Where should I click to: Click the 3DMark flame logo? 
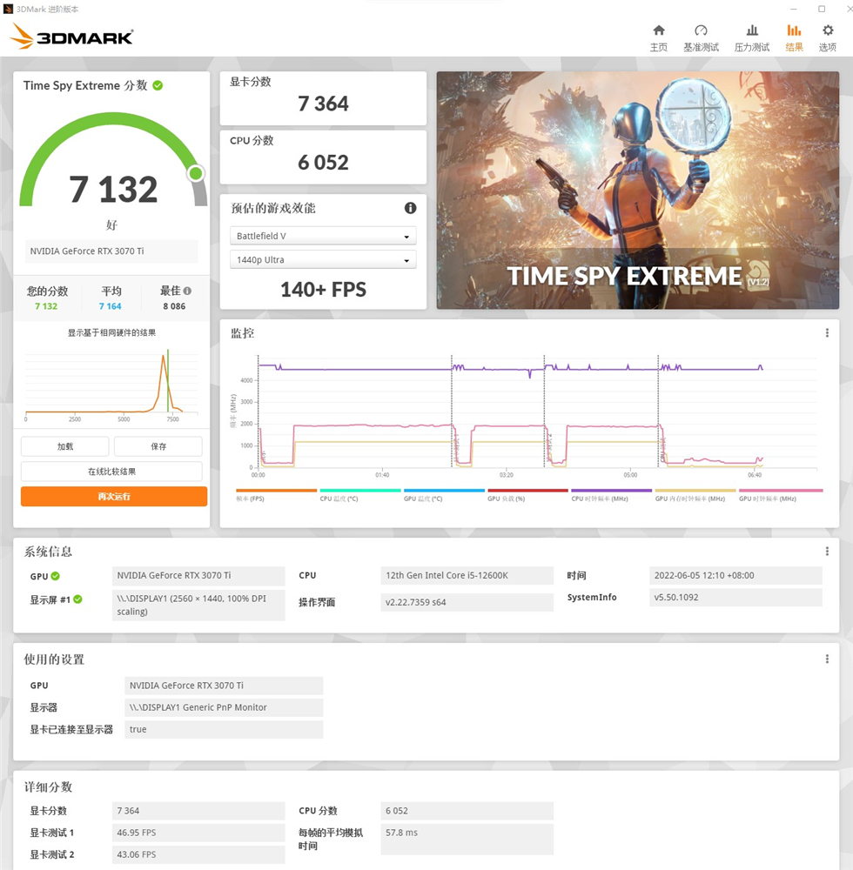click(21, 36)
